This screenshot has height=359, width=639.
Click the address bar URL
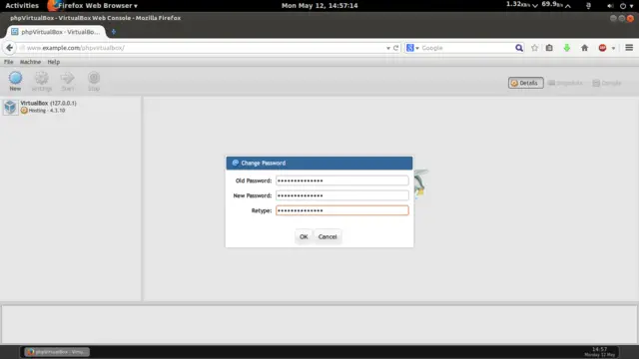[x=76, y=48]
